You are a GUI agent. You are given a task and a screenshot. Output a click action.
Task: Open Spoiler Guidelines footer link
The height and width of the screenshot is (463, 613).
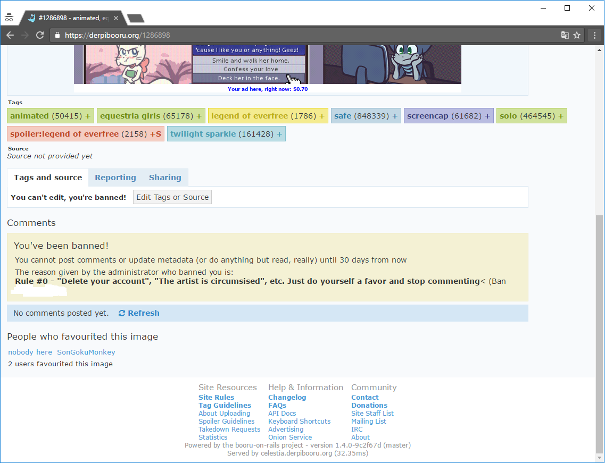click(226, 421)
